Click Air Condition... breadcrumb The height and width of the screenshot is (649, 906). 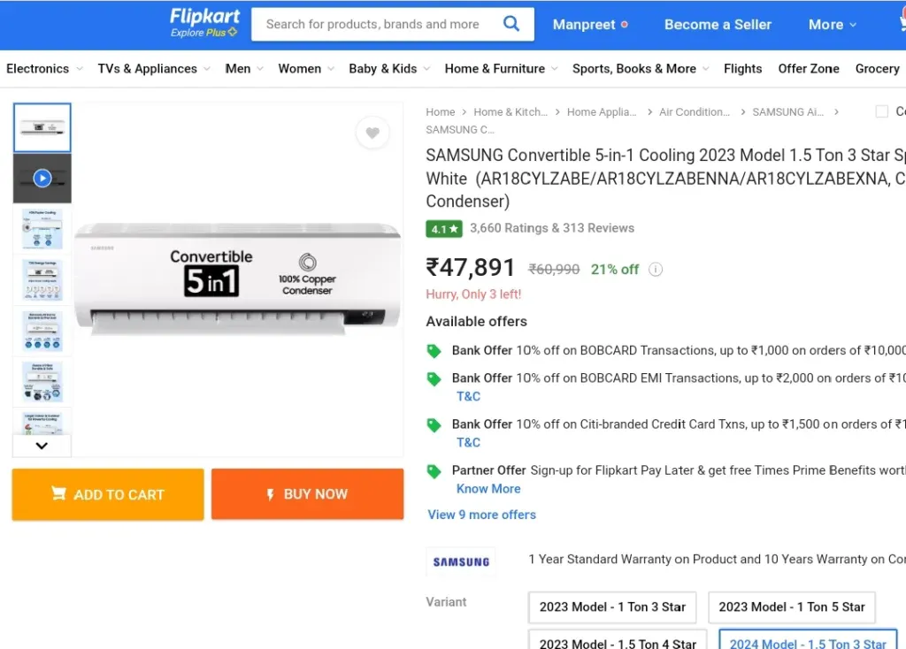point(695,111)
